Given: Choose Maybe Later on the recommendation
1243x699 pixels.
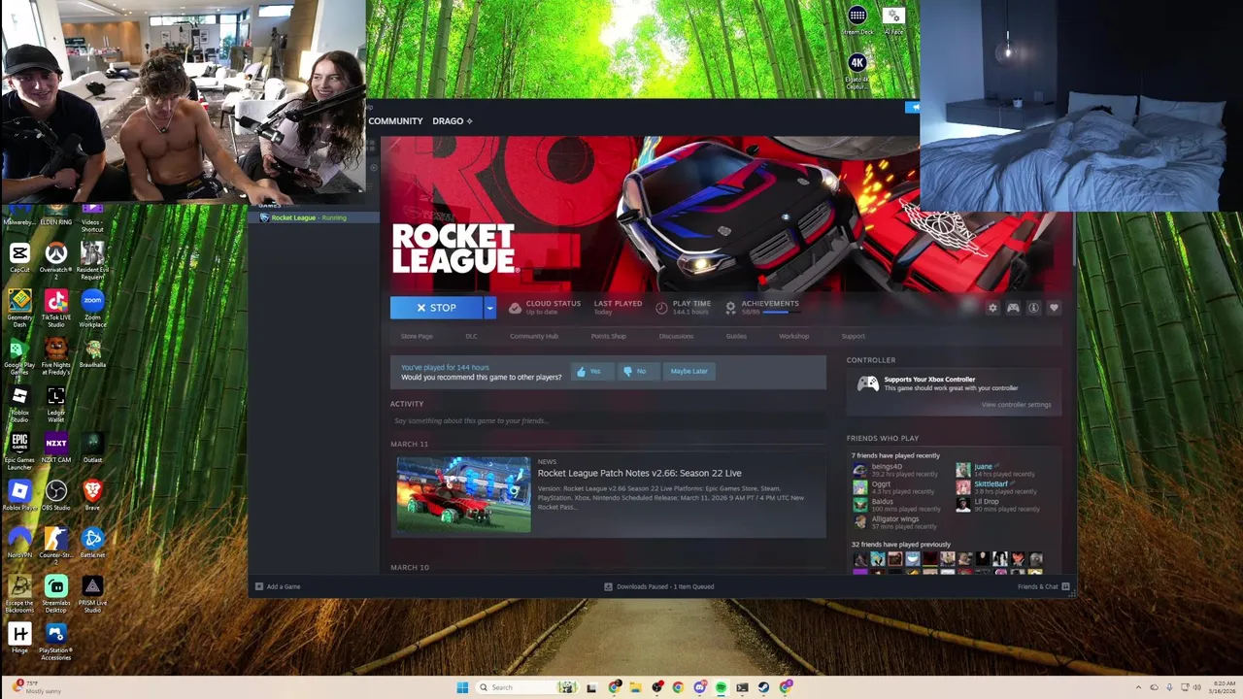Looking at the screenshot, I should pos(689,371).
